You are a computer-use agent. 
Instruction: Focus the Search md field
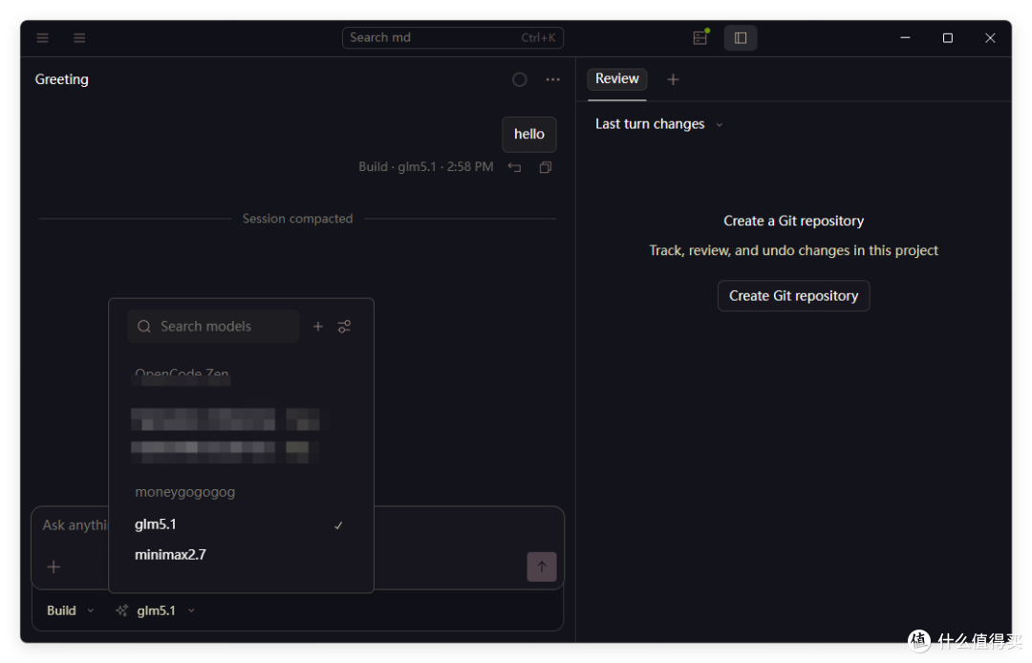(x=453, y=38)
